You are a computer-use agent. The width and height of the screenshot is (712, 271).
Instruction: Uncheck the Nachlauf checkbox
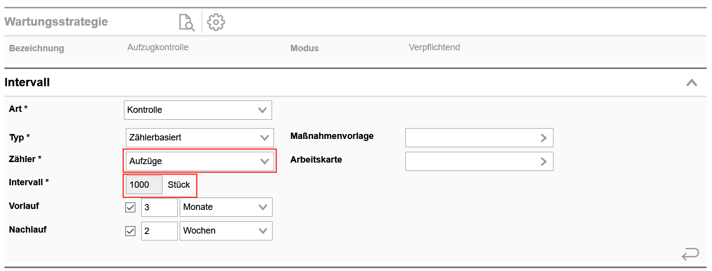pos(130,231)
